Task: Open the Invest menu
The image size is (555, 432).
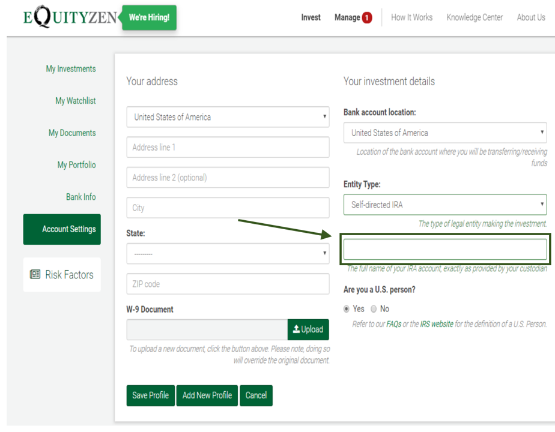Action: coord(311,17)
